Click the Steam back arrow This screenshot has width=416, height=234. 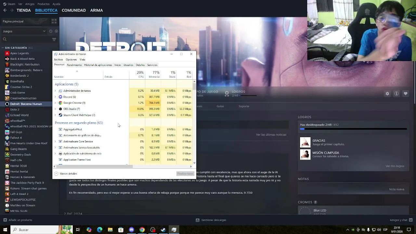click(5, 10)
